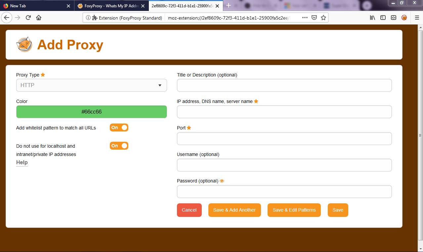Open the Firefox Library icon
The image size is (423, 252).
click(372, 17)
